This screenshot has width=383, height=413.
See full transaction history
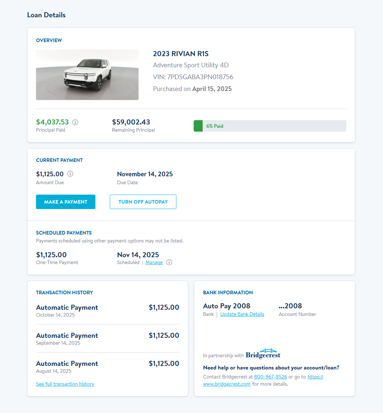[65, 384]
